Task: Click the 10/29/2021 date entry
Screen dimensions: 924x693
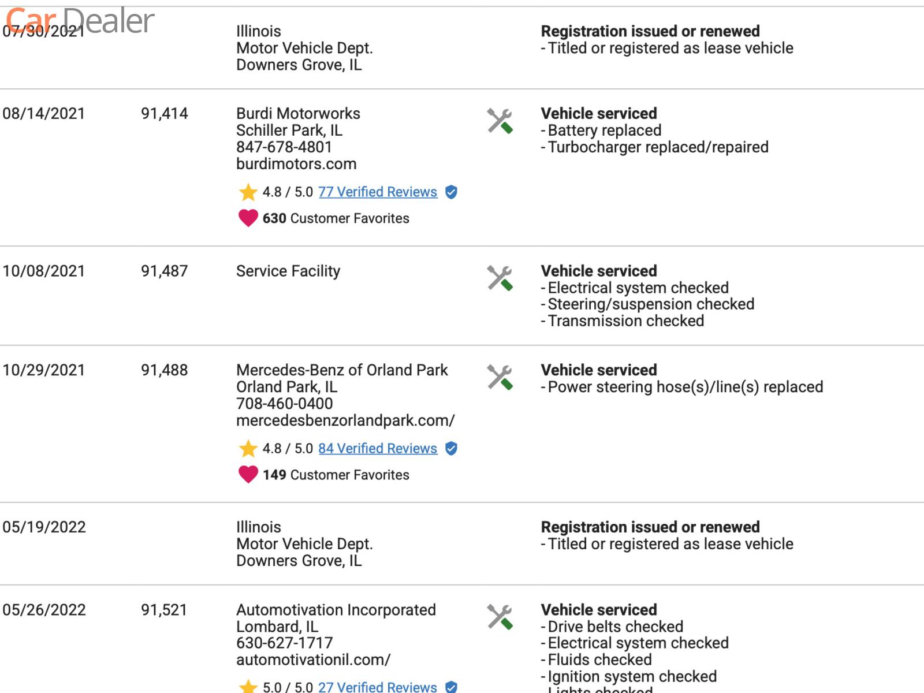Action: tap(44, 370)
